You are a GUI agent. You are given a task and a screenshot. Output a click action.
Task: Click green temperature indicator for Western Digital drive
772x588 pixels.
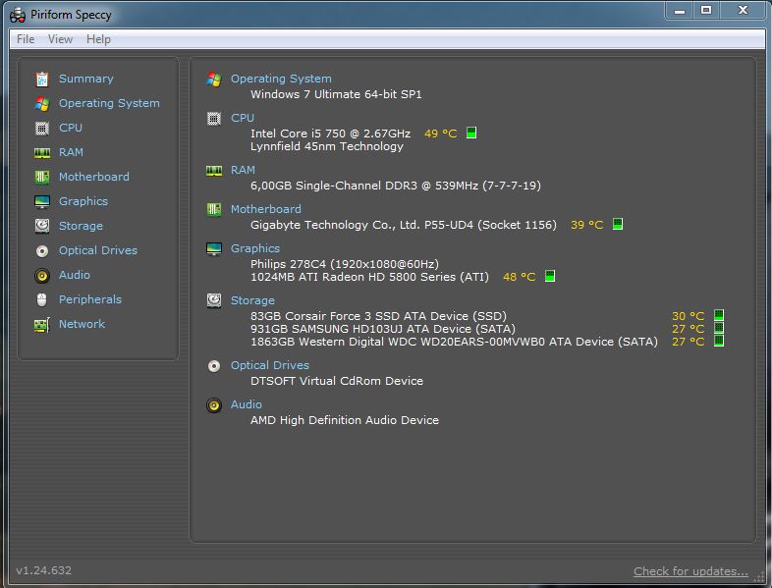click(x=719, y=341)
